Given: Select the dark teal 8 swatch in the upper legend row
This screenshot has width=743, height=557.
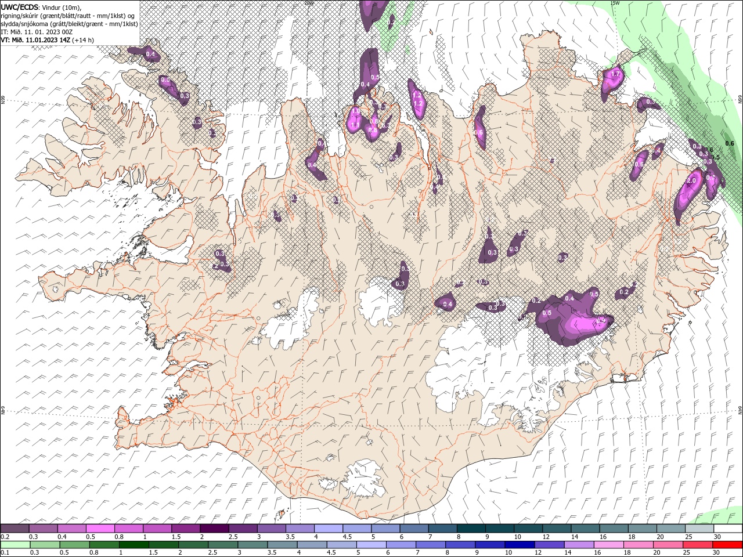Looking at the screenshot, I should point(471,529).
